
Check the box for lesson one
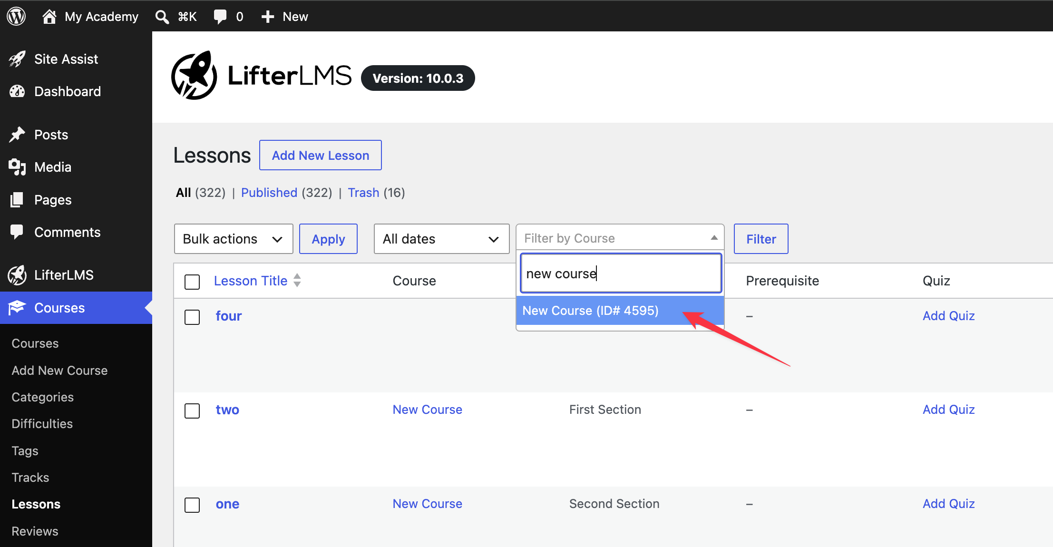tap(192, 505)
